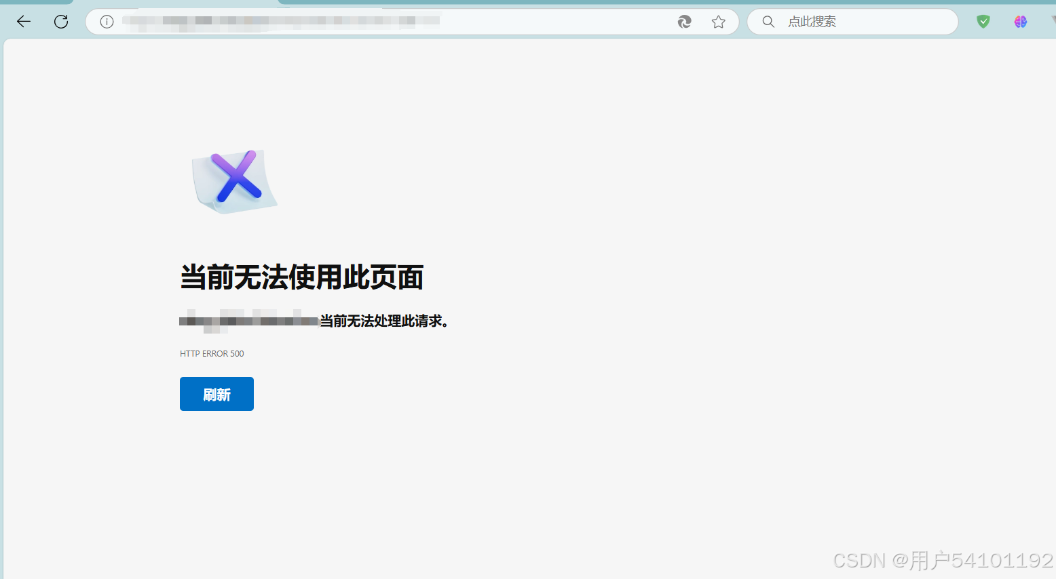Click the back navigation arrow

coord(23,21)
